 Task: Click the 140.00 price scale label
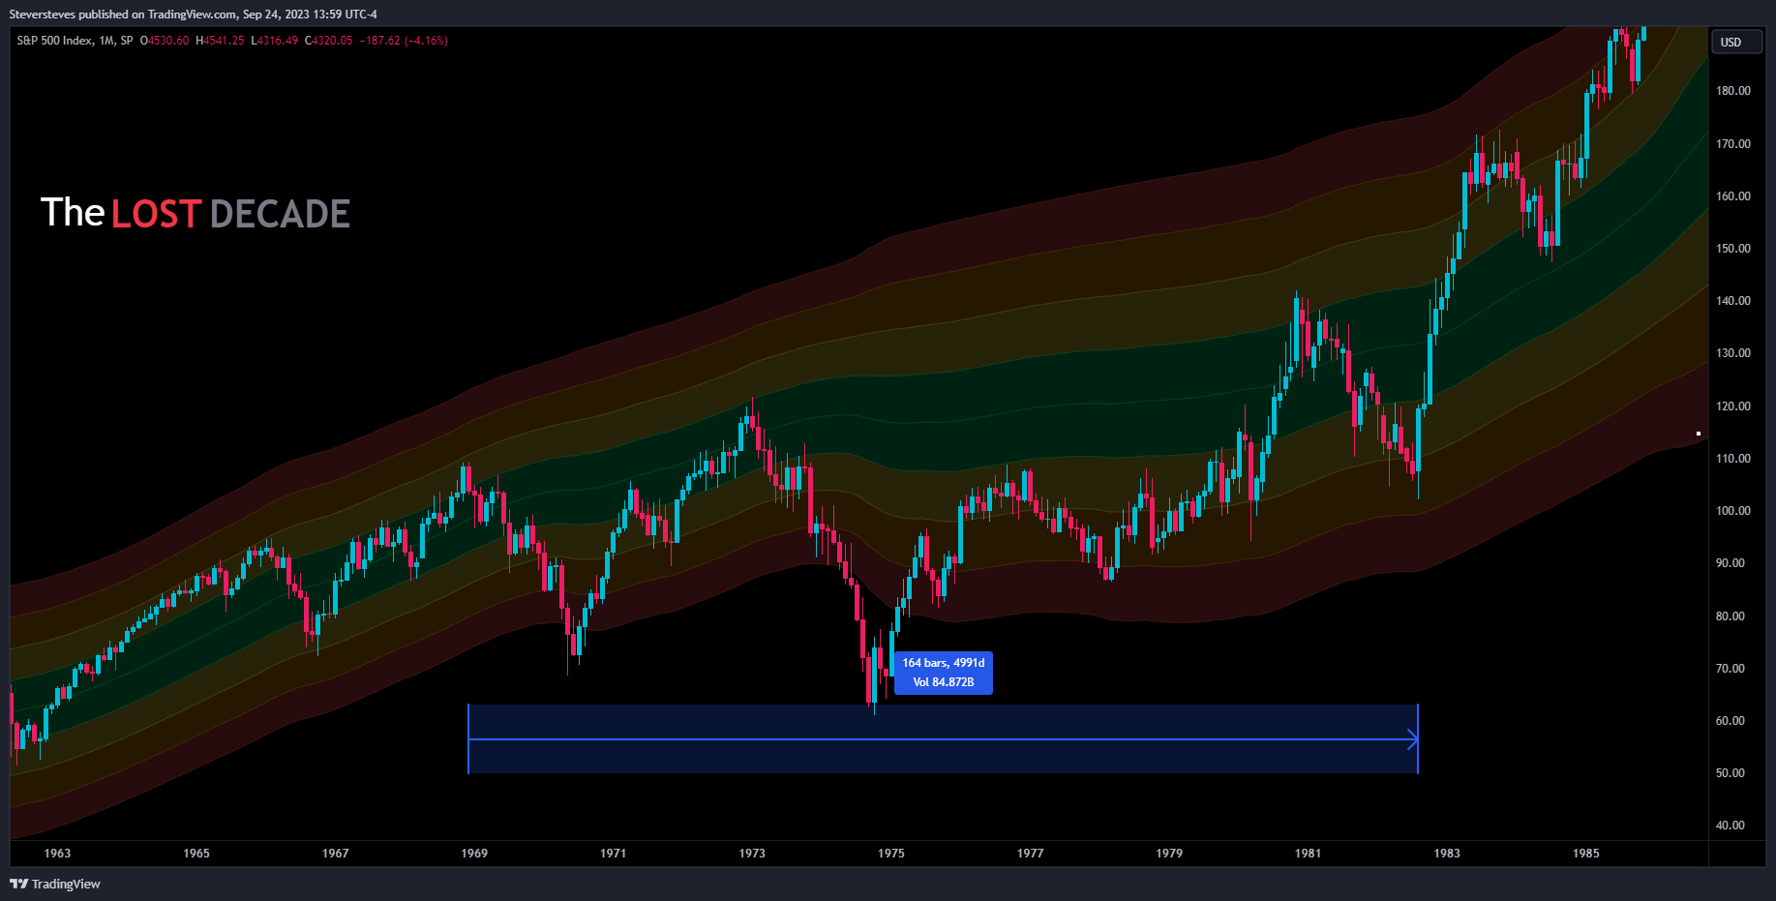tap(1733, 301)
